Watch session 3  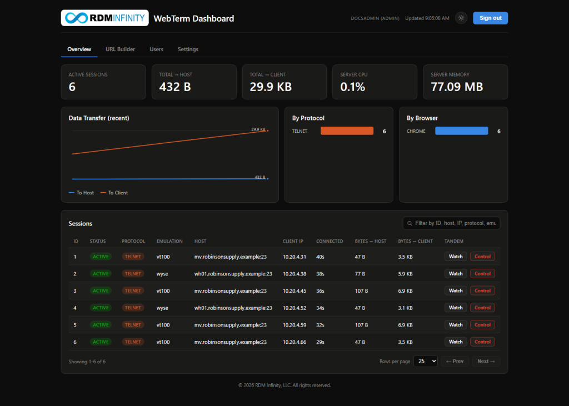coord(456,290)
